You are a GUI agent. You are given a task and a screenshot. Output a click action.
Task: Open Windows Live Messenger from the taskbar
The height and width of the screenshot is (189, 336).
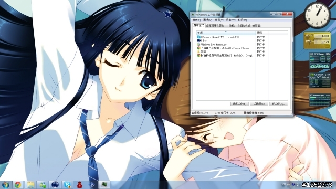pos(43,185)
